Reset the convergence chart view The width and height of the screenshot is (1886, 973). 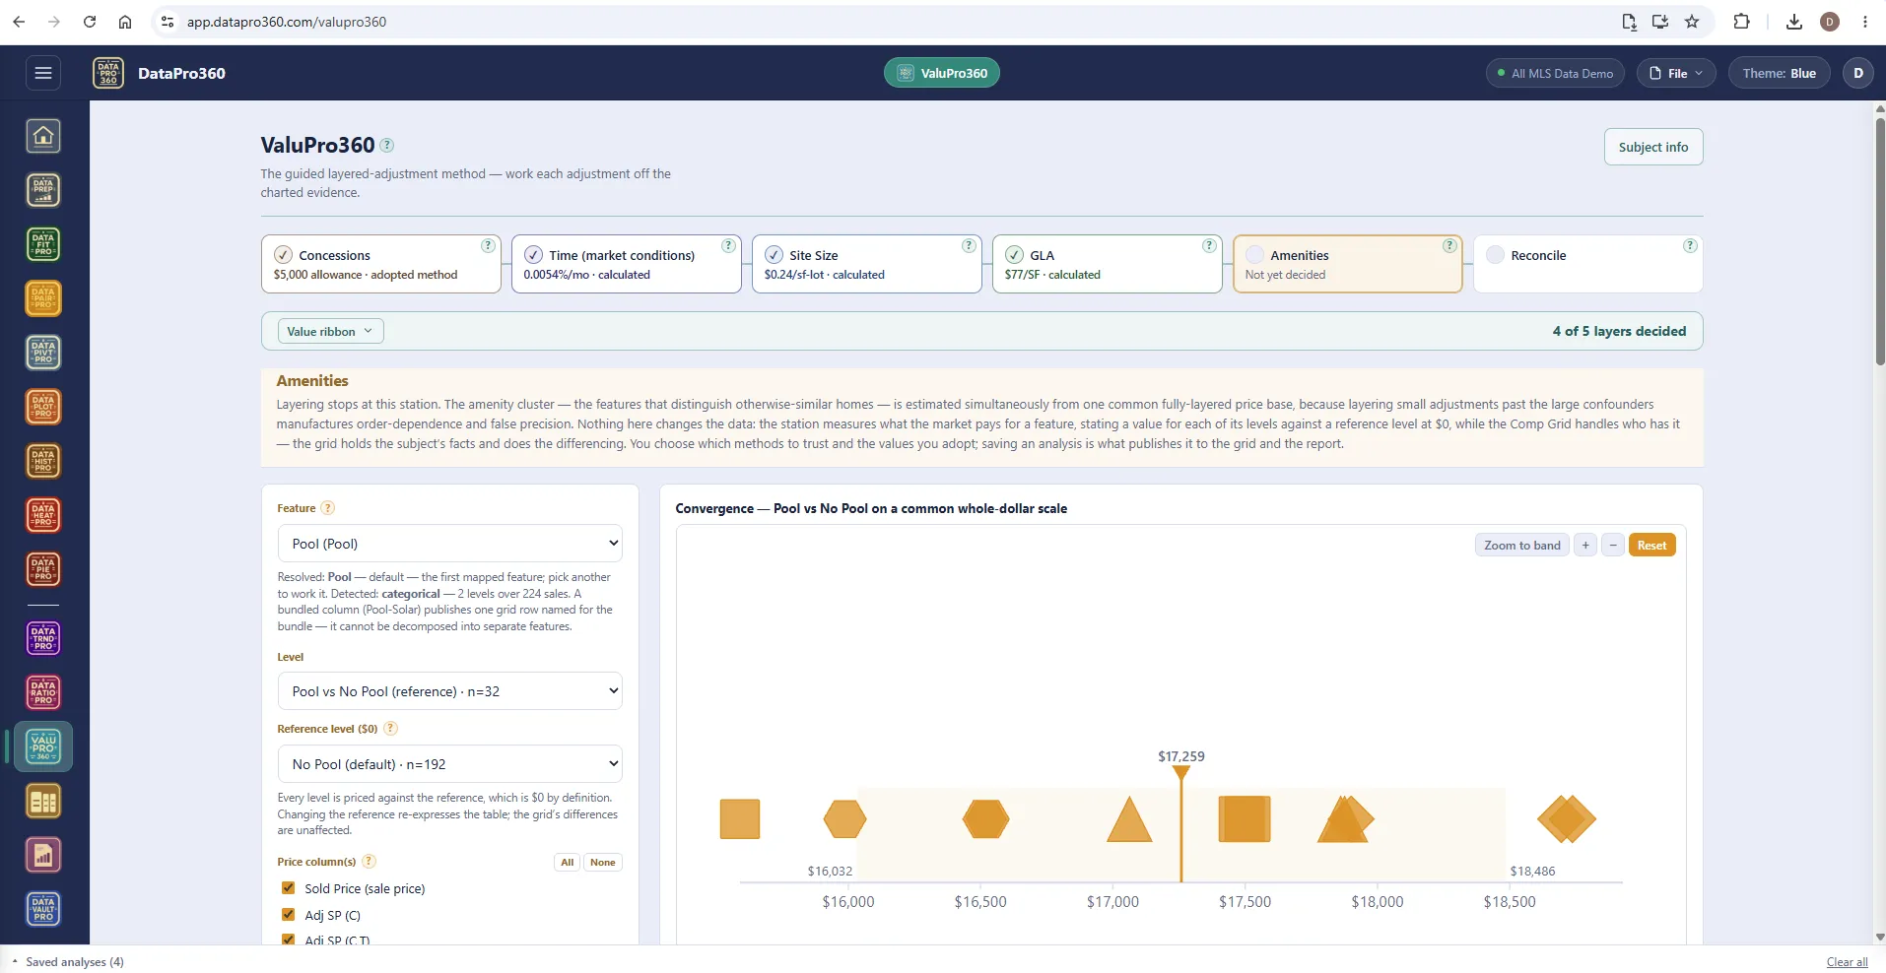(x=1651, y=546)
